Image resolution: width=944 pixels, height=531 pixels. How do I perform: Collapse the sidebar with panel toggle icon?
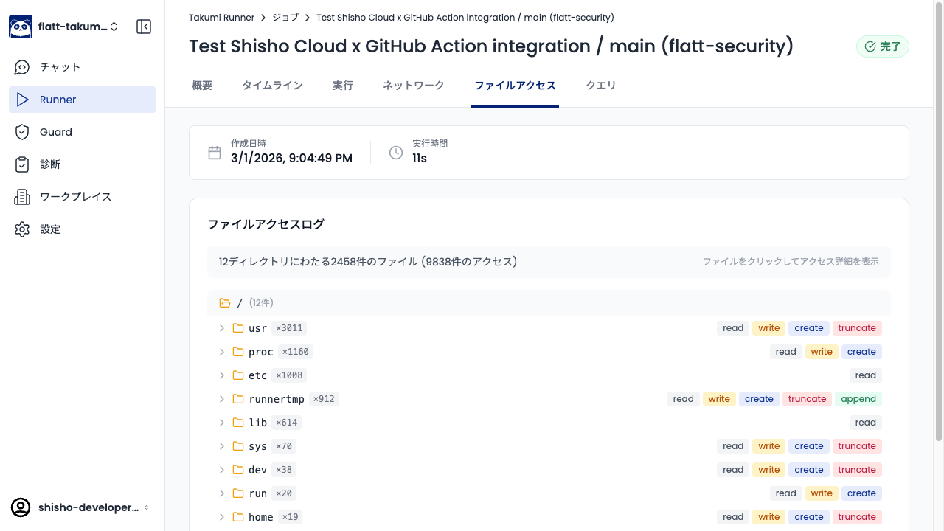144,27
